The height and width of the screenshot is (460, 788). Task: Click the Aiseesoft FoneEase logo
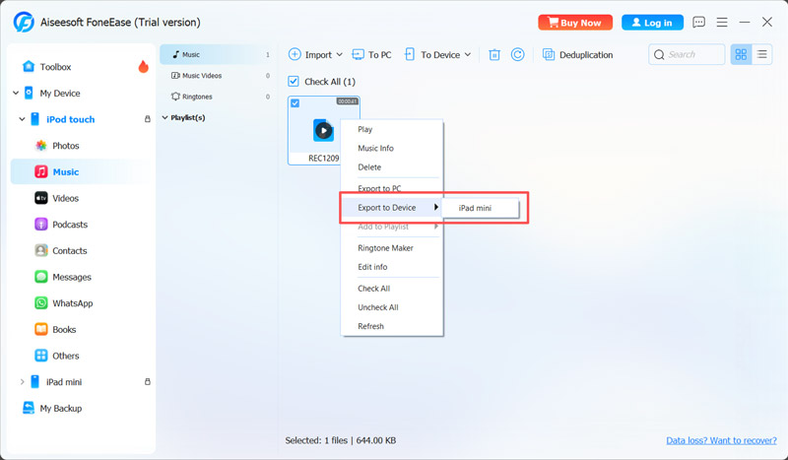24,22
